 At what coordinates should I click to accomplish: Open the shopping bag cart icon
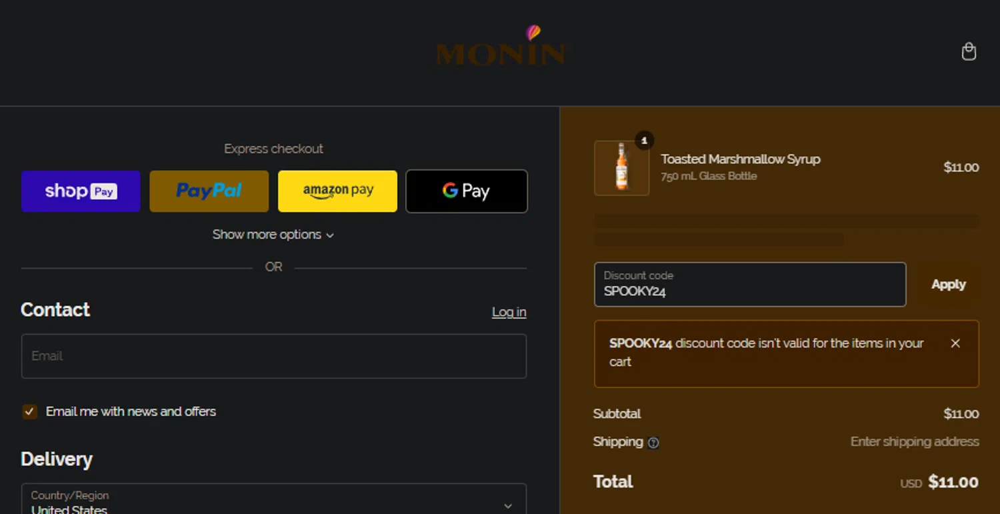pos(969,52)
